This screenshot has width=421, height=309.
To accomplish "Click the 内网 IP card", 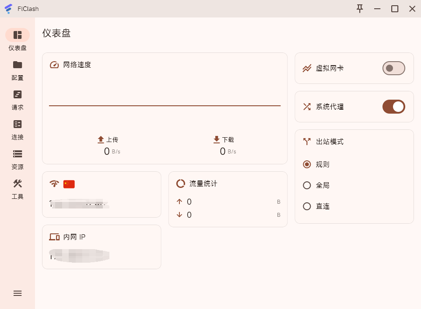I will pyautogui.click(x=102, y=247).
